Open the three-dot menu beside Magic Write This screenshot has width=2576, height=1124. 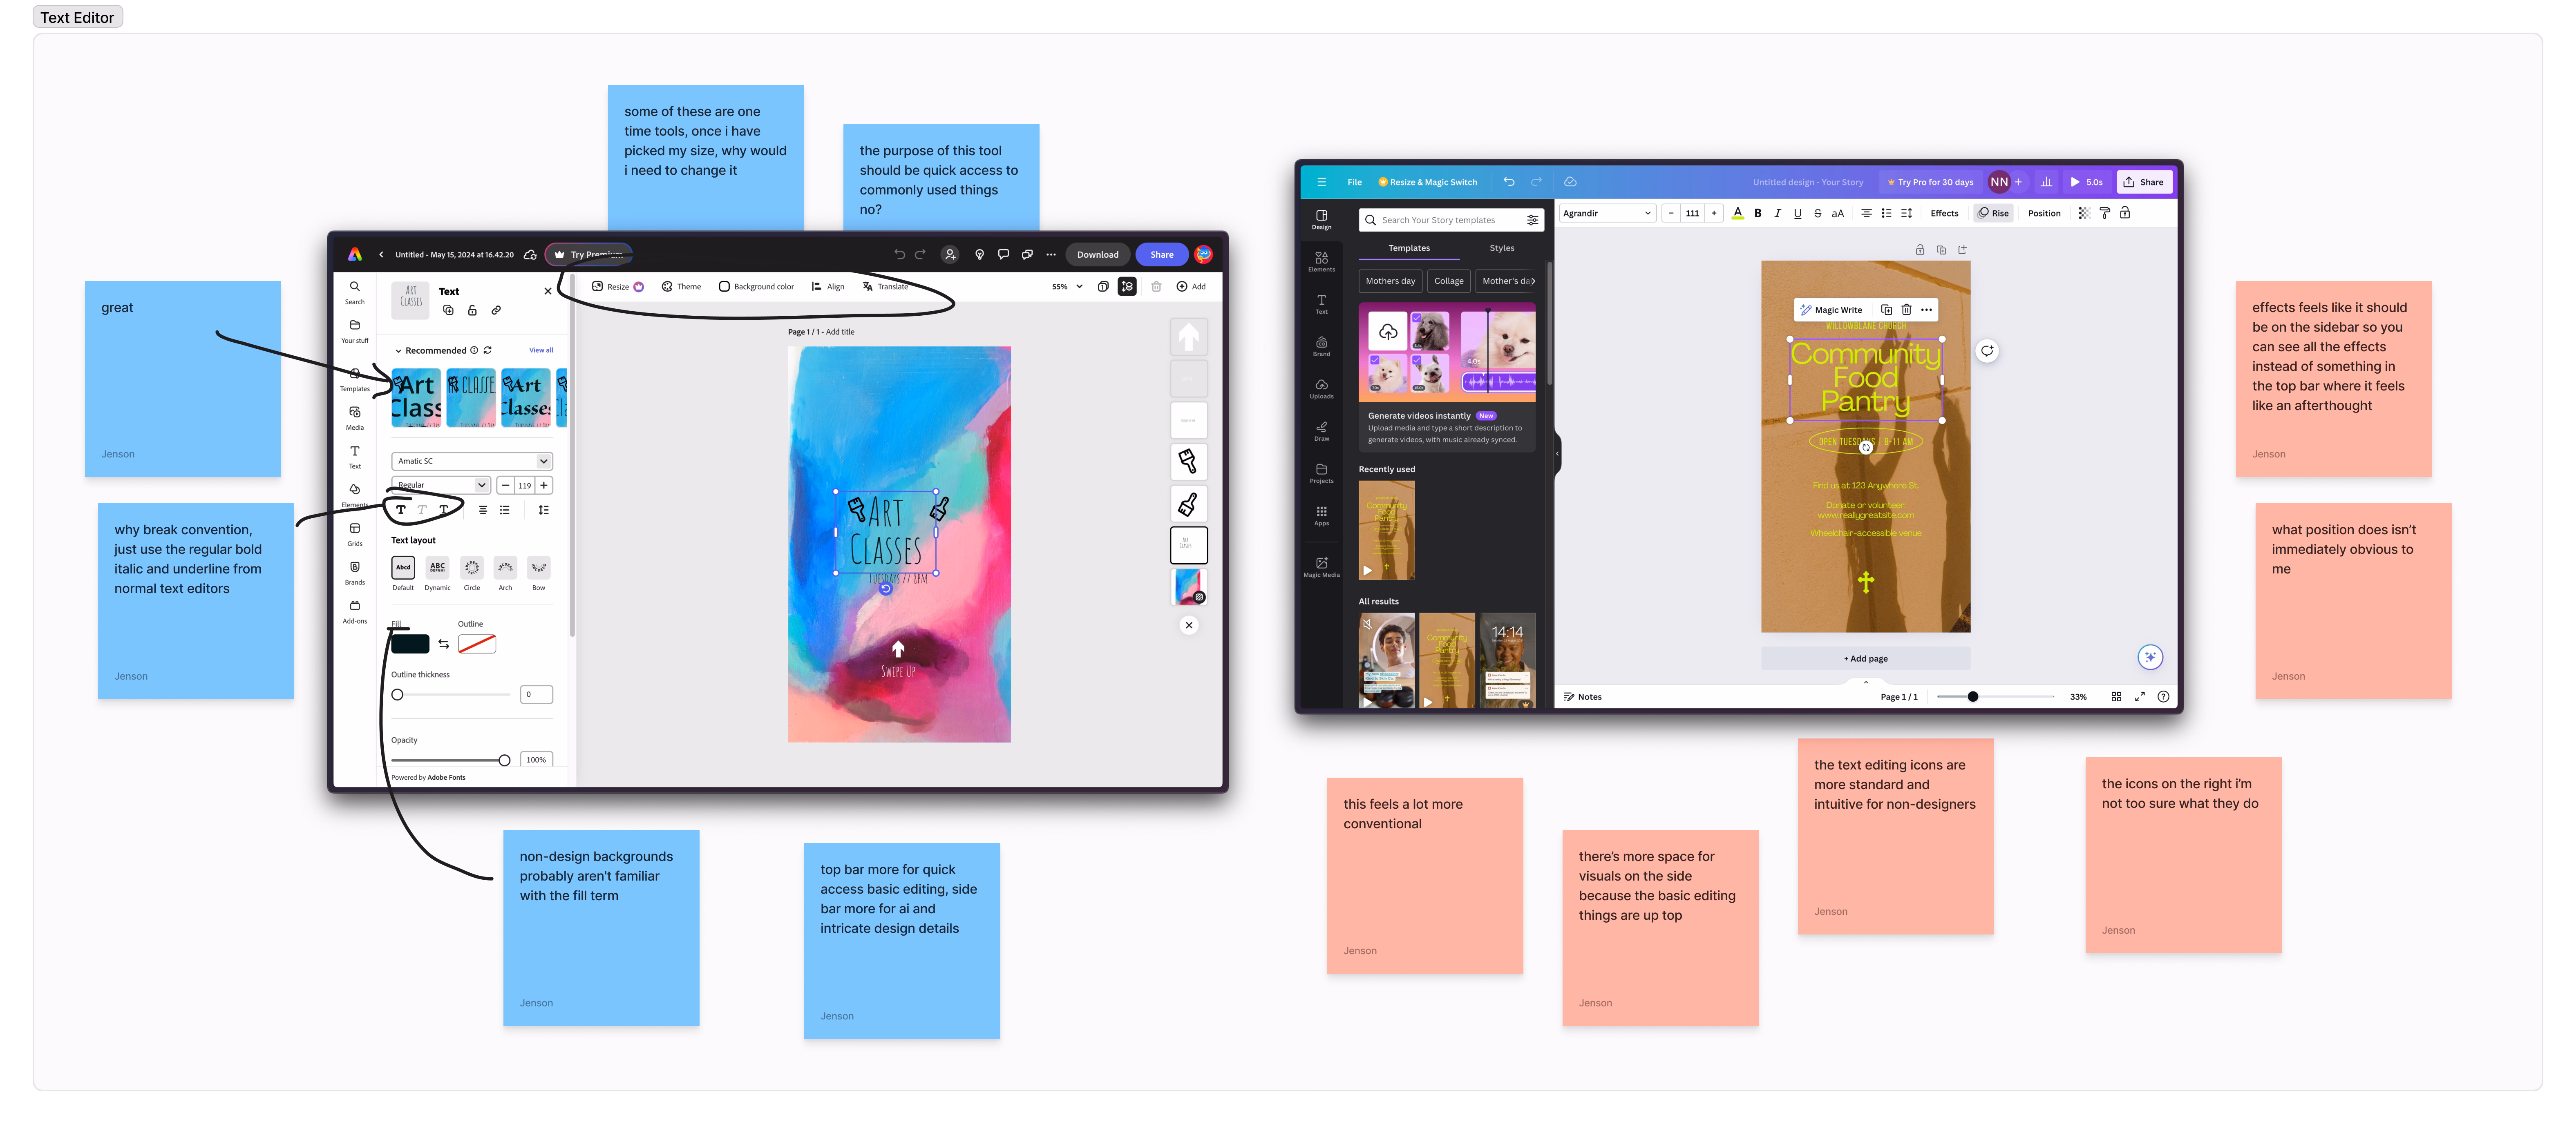pos(1926,310)
